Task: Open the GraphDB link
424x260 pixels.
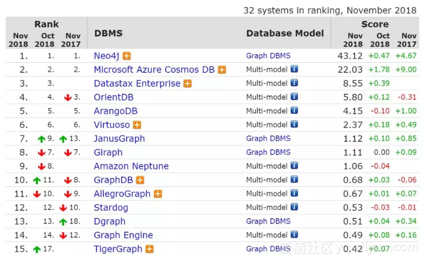Action: coord(113,180)
